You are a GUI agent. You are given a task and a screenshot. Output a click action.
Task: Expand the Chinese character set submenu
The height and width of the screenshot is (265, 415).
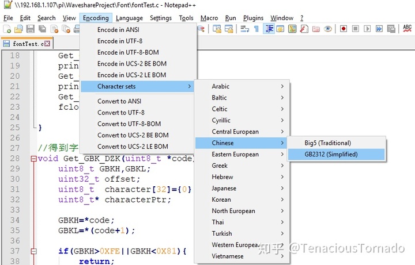242,143
